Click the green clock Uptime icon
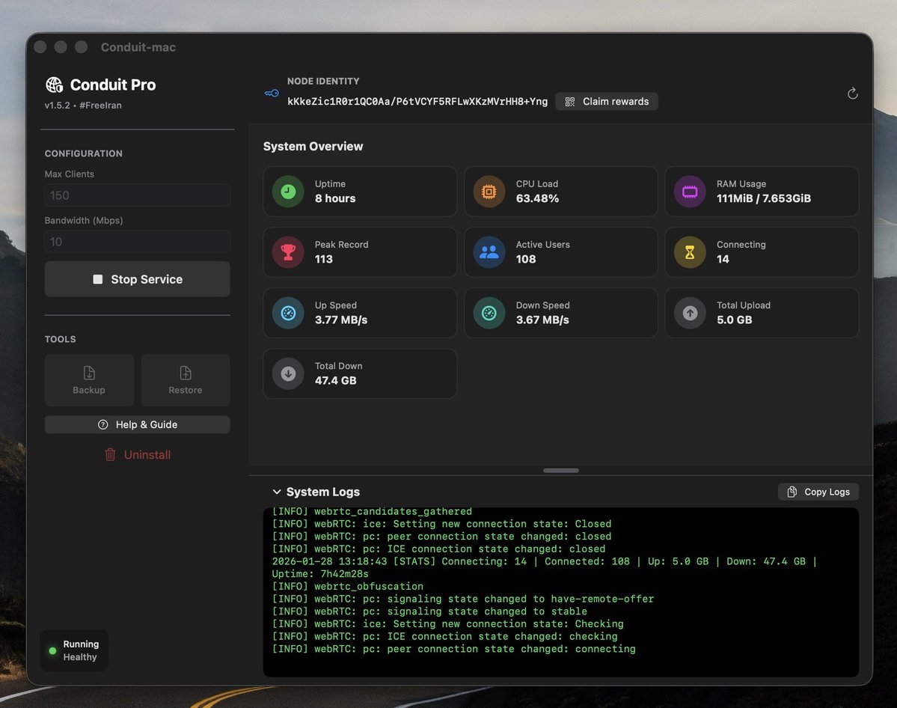Image resolution: width=897 pixels, height=708 pixels. coord(288,191)
